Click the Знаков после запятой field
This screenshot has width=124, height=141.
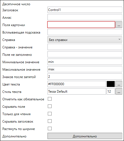85,76
